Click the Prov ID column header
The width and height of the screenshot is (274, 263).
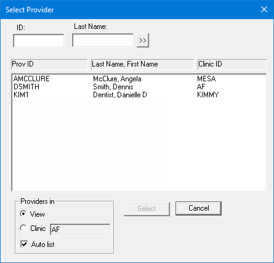click(x=49, y=64)
